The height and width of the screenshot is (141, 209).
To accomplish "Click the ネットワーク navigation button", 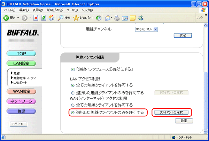I will 21,101.
